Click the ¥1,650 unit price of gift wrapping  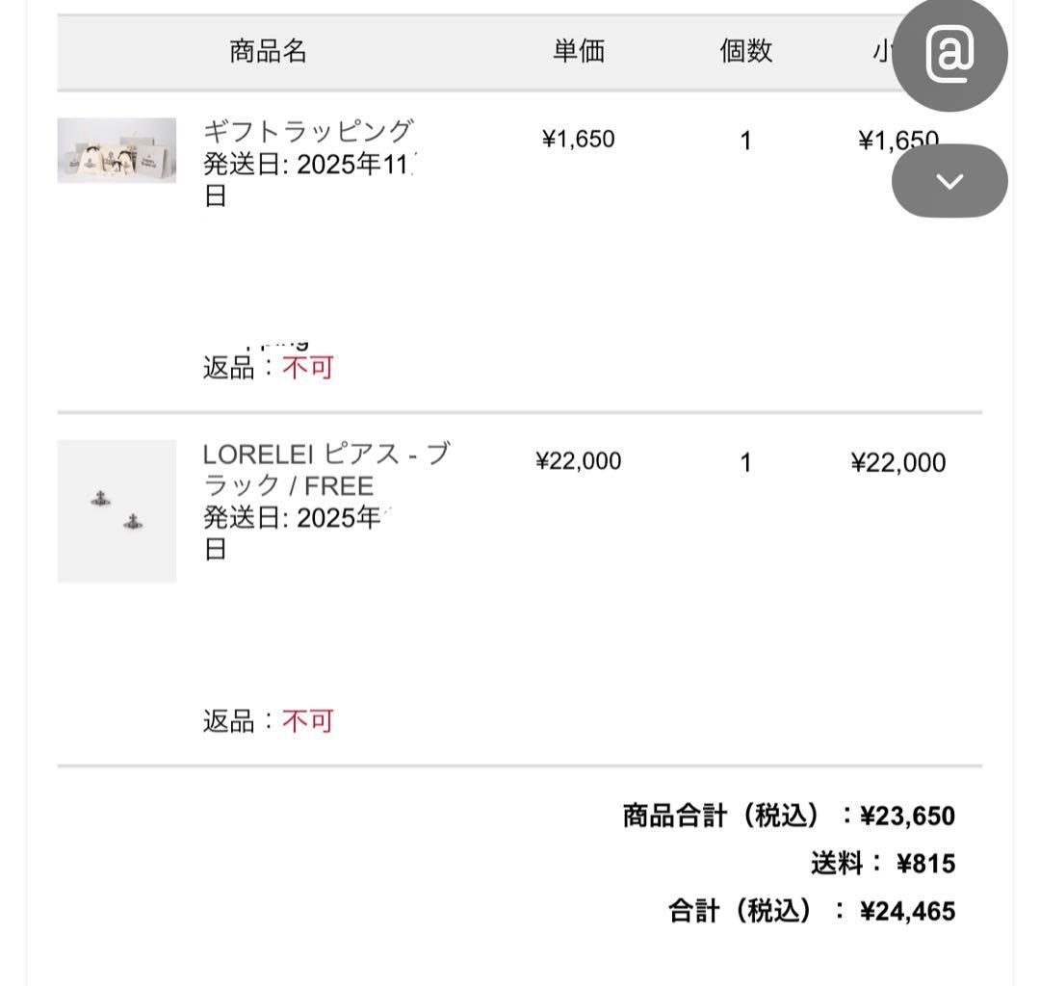pyautogui.click(x=577, y=138)
